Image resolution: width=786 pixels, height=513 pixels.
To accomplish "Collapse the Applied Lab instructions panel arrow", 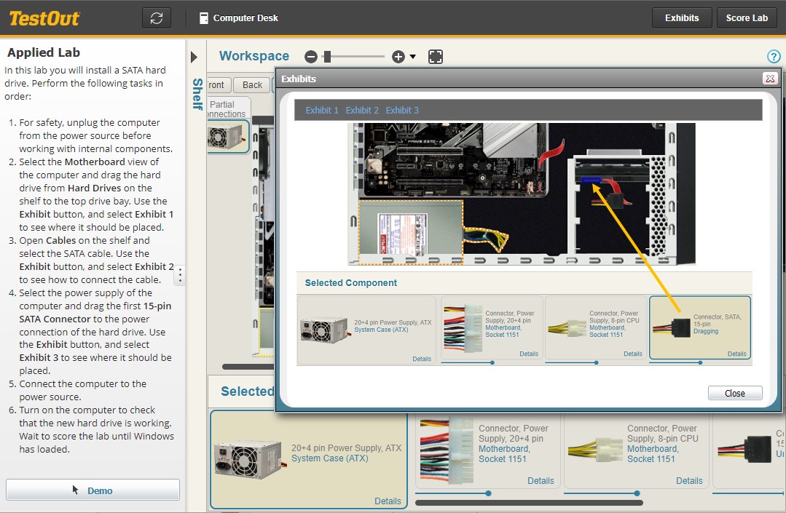I will click(x=194, y=55).
